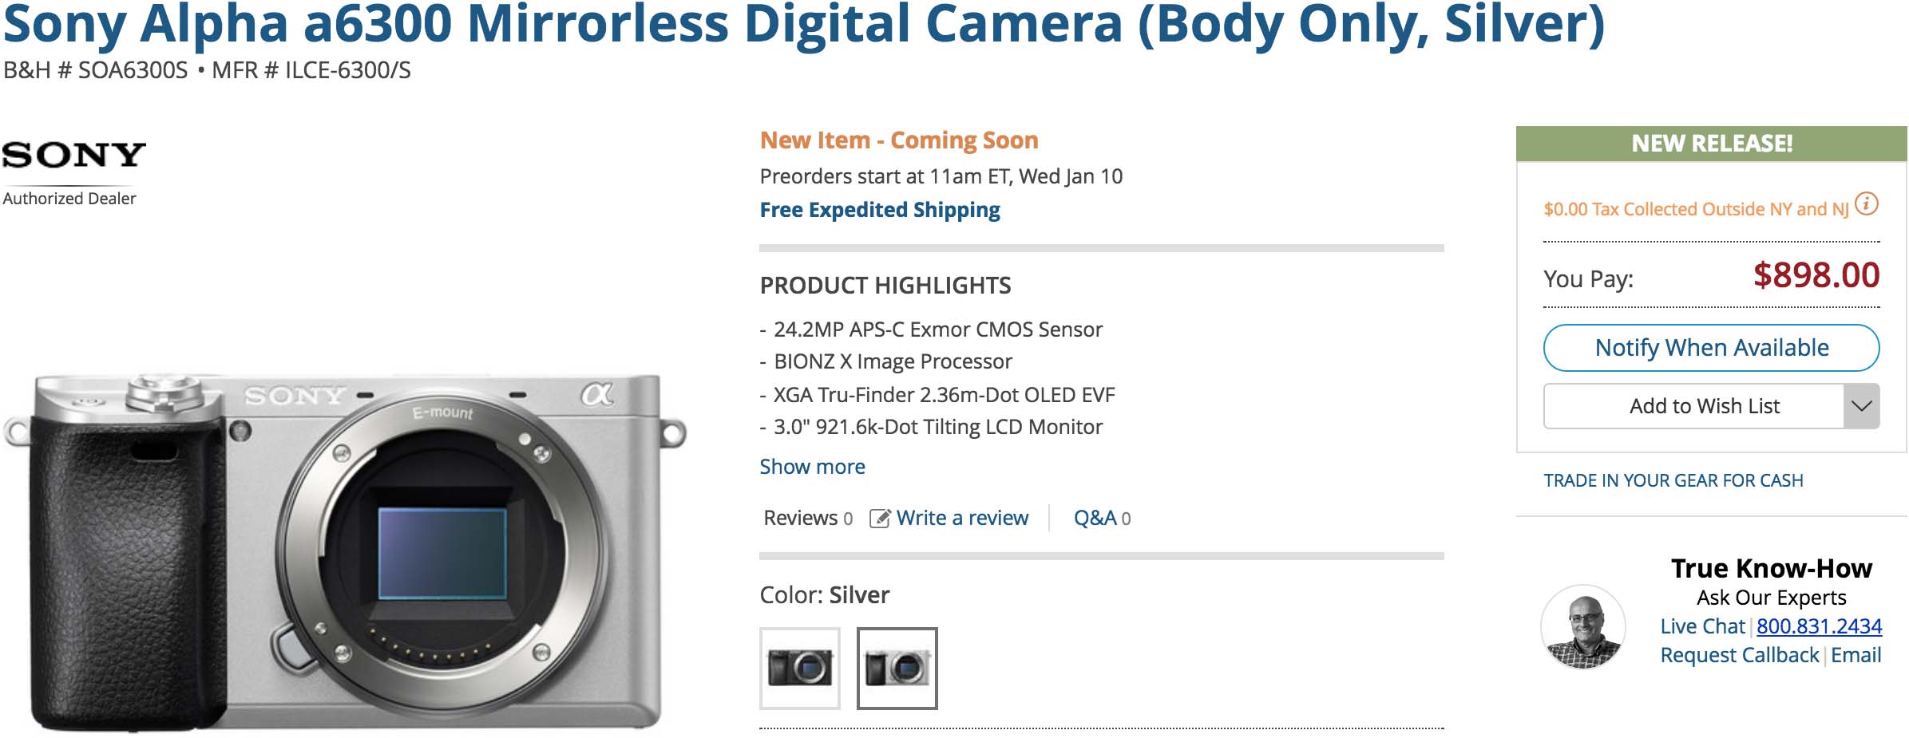Open Trade In Your Gear link

[x=1673, y=480]
